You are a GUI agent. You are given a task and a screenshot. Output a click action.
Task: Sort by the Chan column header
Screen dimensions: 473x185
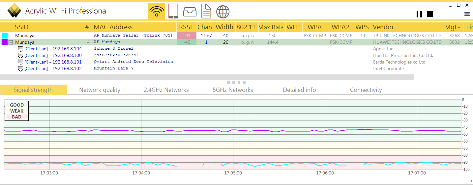(205, 27)
